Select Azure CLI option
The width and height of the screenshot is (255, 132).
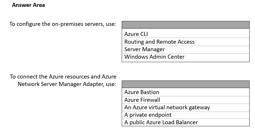pos(136,34)
